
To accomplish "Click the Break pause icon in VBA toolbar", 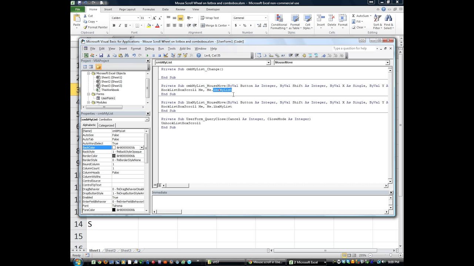I will pos(153,55).
